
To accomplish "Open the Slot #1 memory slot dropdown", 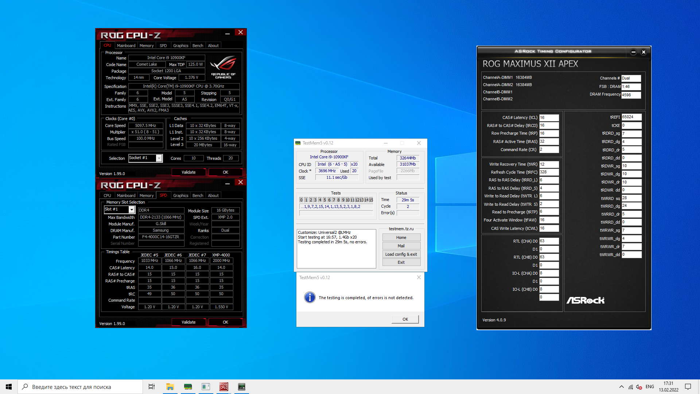I will pyautogui.click(x=132, y=210).
